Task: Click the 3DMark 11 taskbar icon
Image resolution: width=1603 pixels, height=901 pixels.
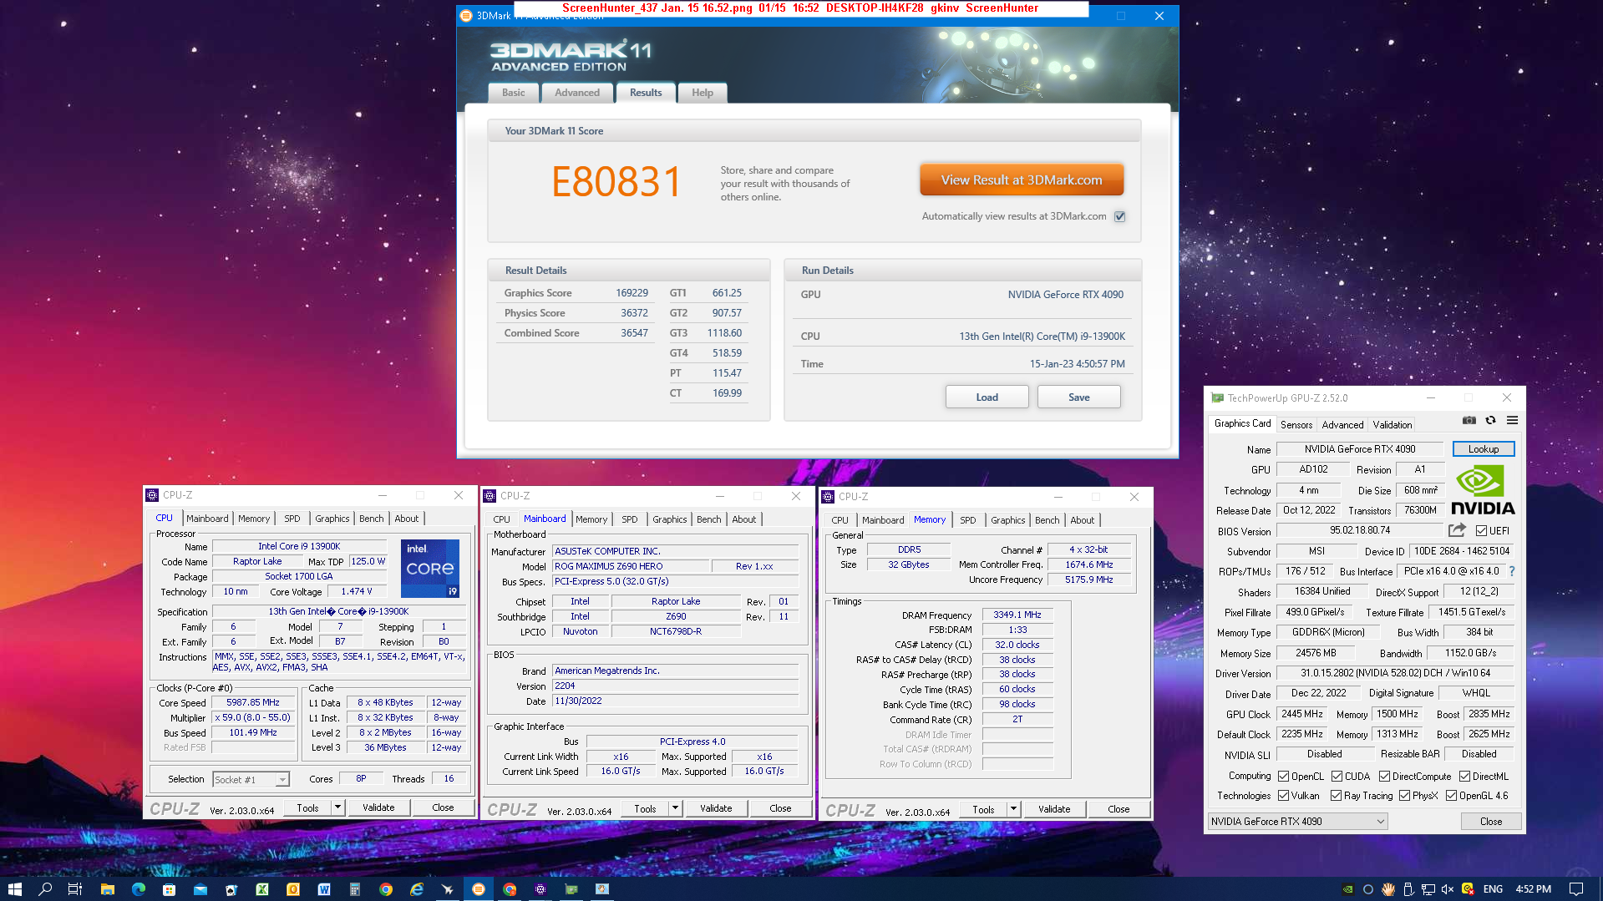Action: (479, 889)
